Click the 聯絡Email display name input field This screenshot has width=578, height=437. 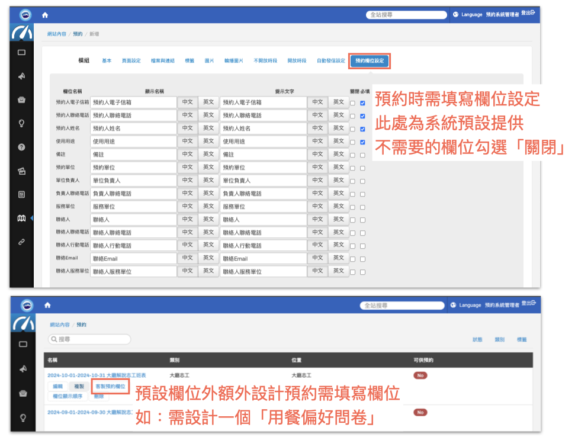pyautogui.click(x=134, y=259)
